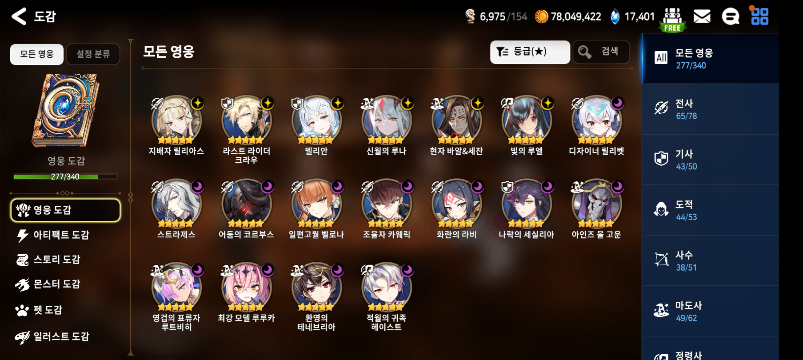Image resolution: width=803 pixels, height=360 pixels.
Task: Switch to the 설정 분류 toggle tab
Action: (x=93, y=54)
